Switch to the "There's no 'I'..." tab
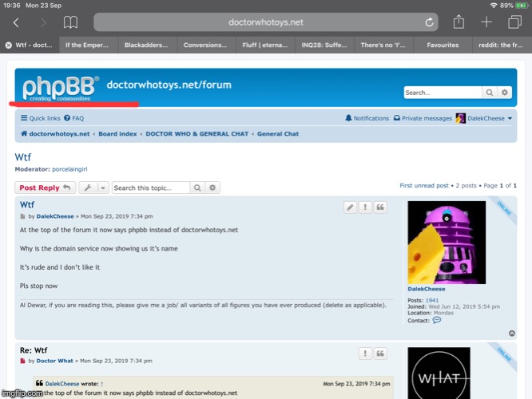The width and height of the screenshot is (532, 399). [383, 45]
